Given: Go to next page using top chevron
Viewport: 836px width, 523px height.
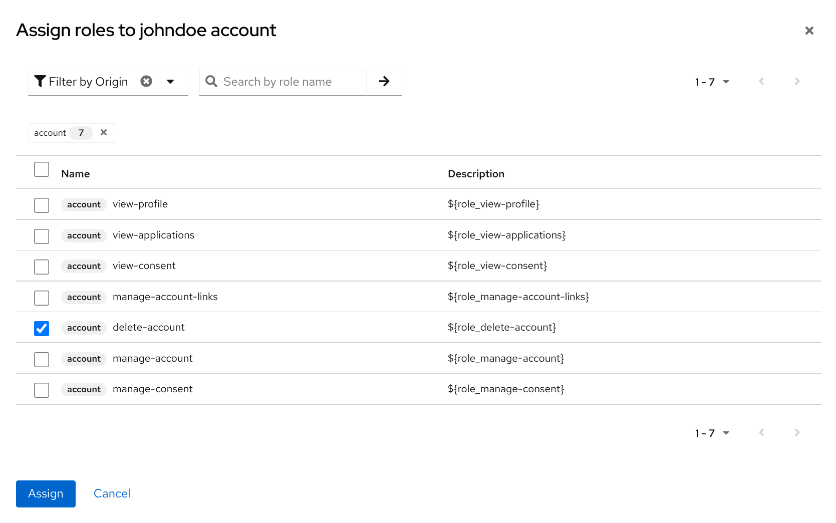Looking at the screenshot, I should pyautogui.click(x=796, y=81).
